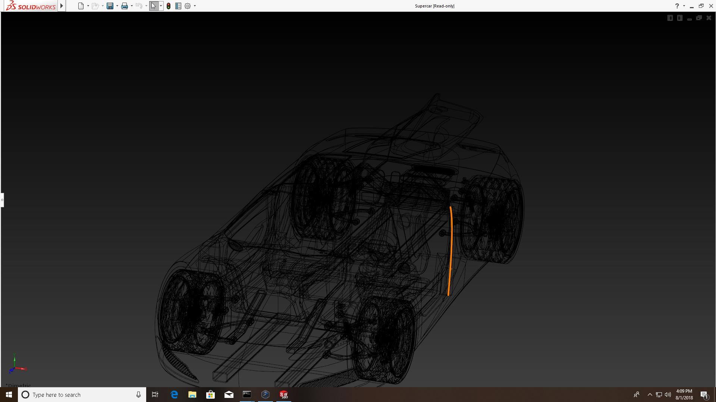Click the Save floppy disk icon
The image size is (716, 402).
[x=110, y=6]
